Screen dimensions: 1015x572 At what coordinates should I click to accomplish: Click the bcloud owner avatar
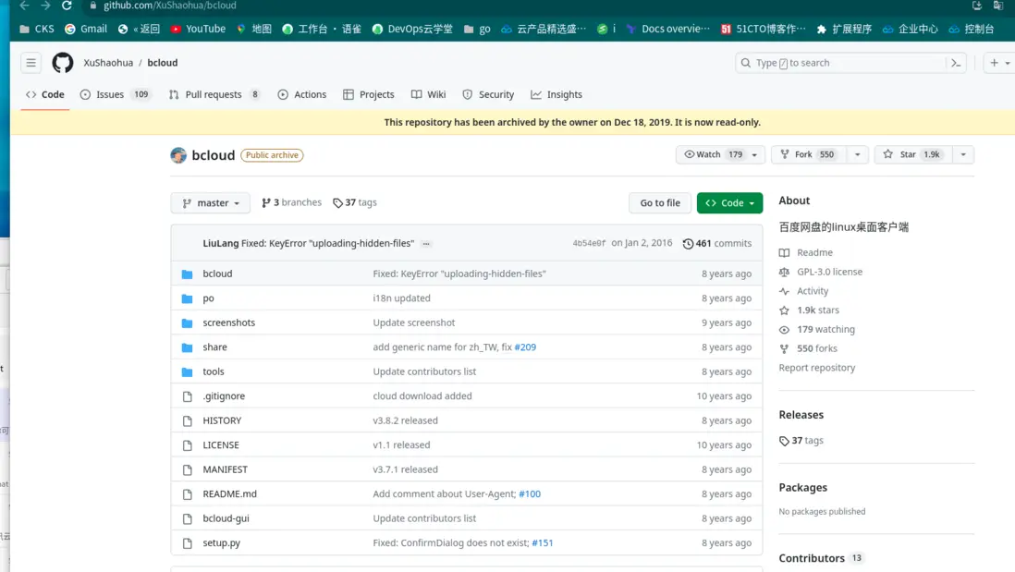point(178,155)
